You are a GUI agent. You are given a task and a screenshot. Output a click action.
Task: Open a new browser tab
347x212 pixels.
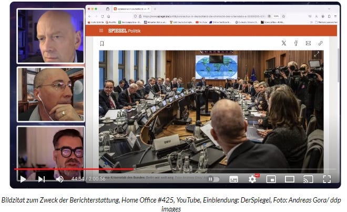[155, 9]
